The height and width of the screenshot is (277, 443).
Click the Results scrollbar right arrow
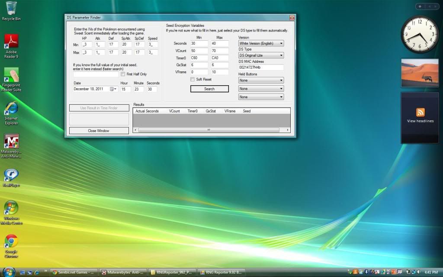pyautogui.click(x=288, y=130)
